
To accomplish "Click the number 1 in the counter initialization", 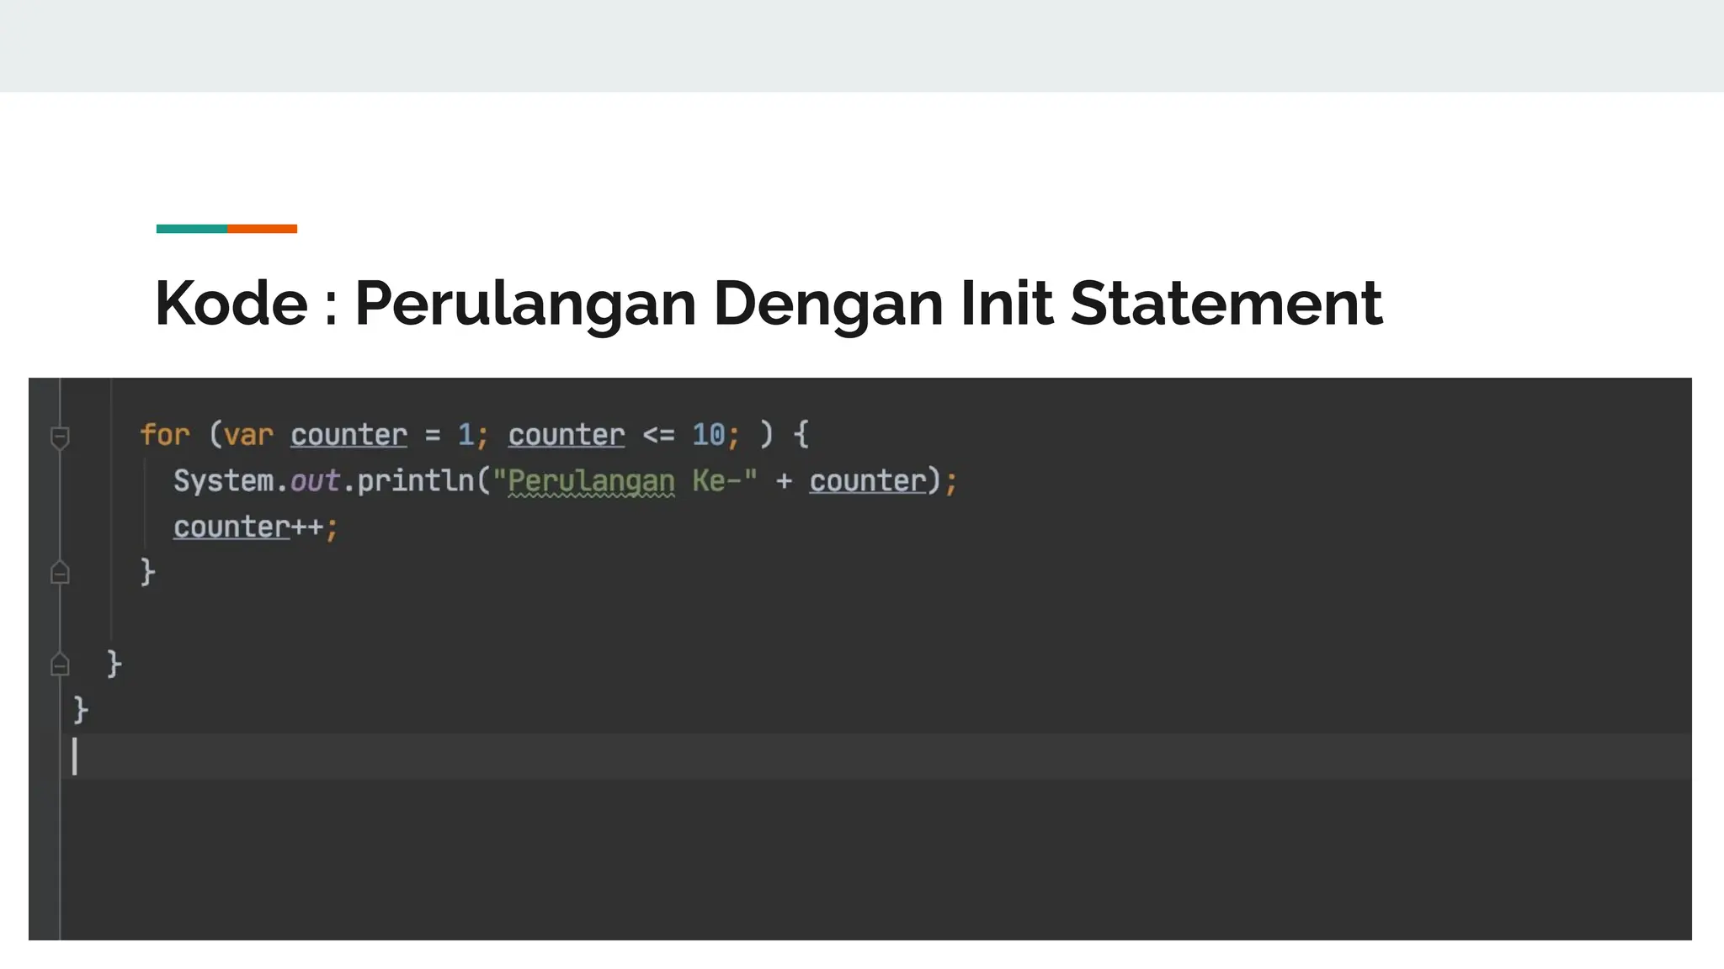I will point(466,435).
